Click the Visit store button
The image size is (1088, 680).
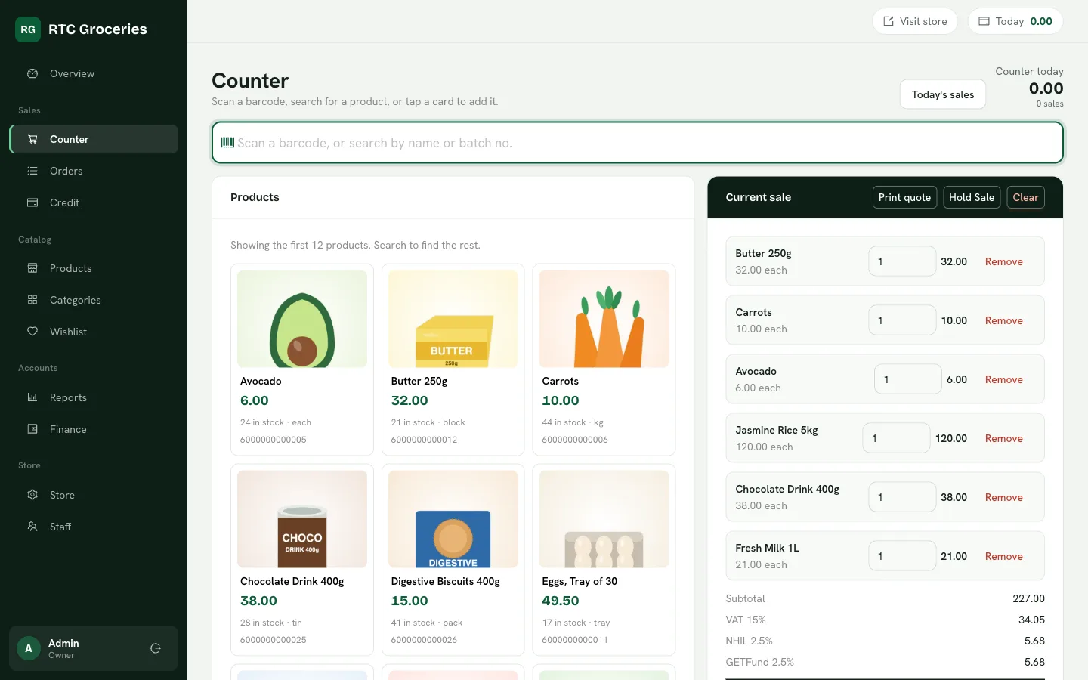[915, 21]
